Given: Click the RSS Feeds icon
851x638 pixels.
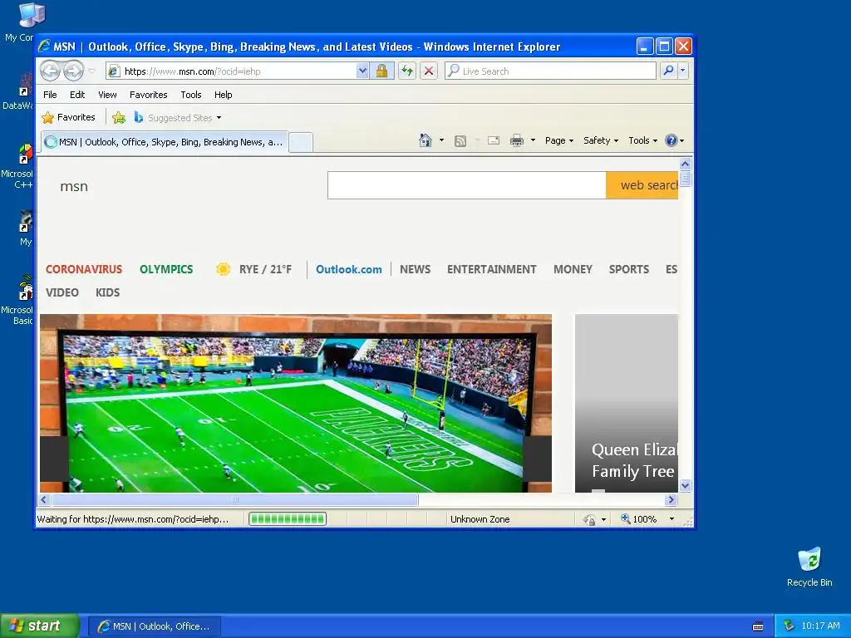Looking at the screenshot, I should tap(460, 141).
